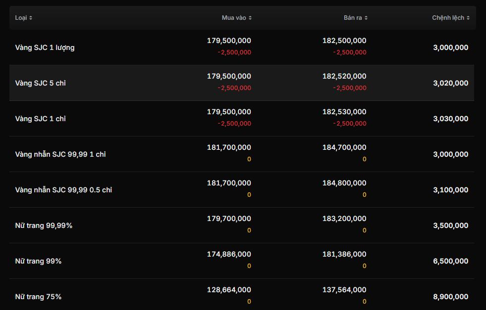This screenshot has width=486, height=310.
Task: Click the sort arrows next to Loại
Action: [31, 18]
